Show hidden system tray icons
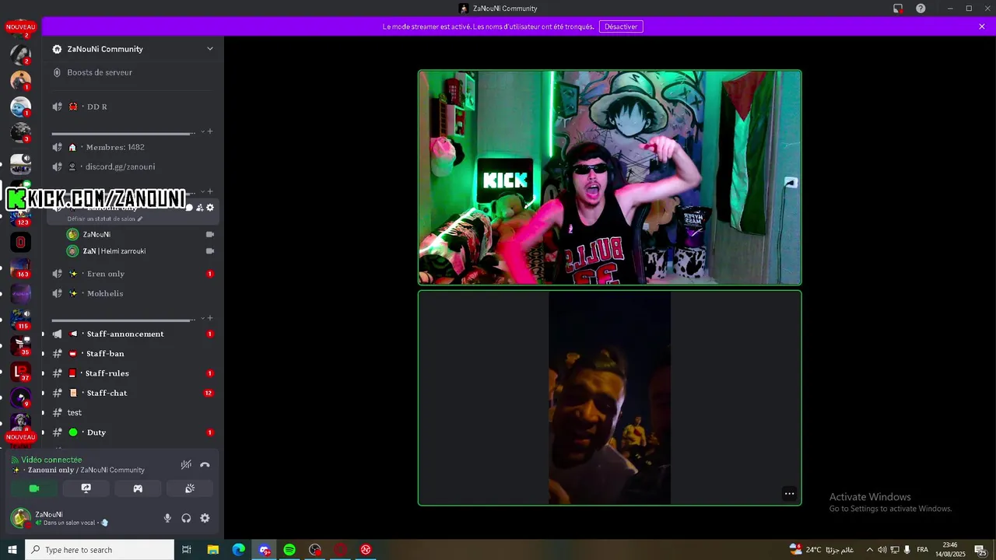996x560 pixels. point(870,550)
